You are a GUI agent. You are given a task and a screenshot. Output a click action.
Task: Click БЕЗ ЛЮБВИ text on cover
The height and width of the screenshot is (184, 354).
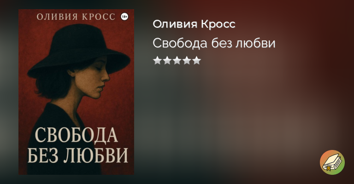tap(77, 155)
